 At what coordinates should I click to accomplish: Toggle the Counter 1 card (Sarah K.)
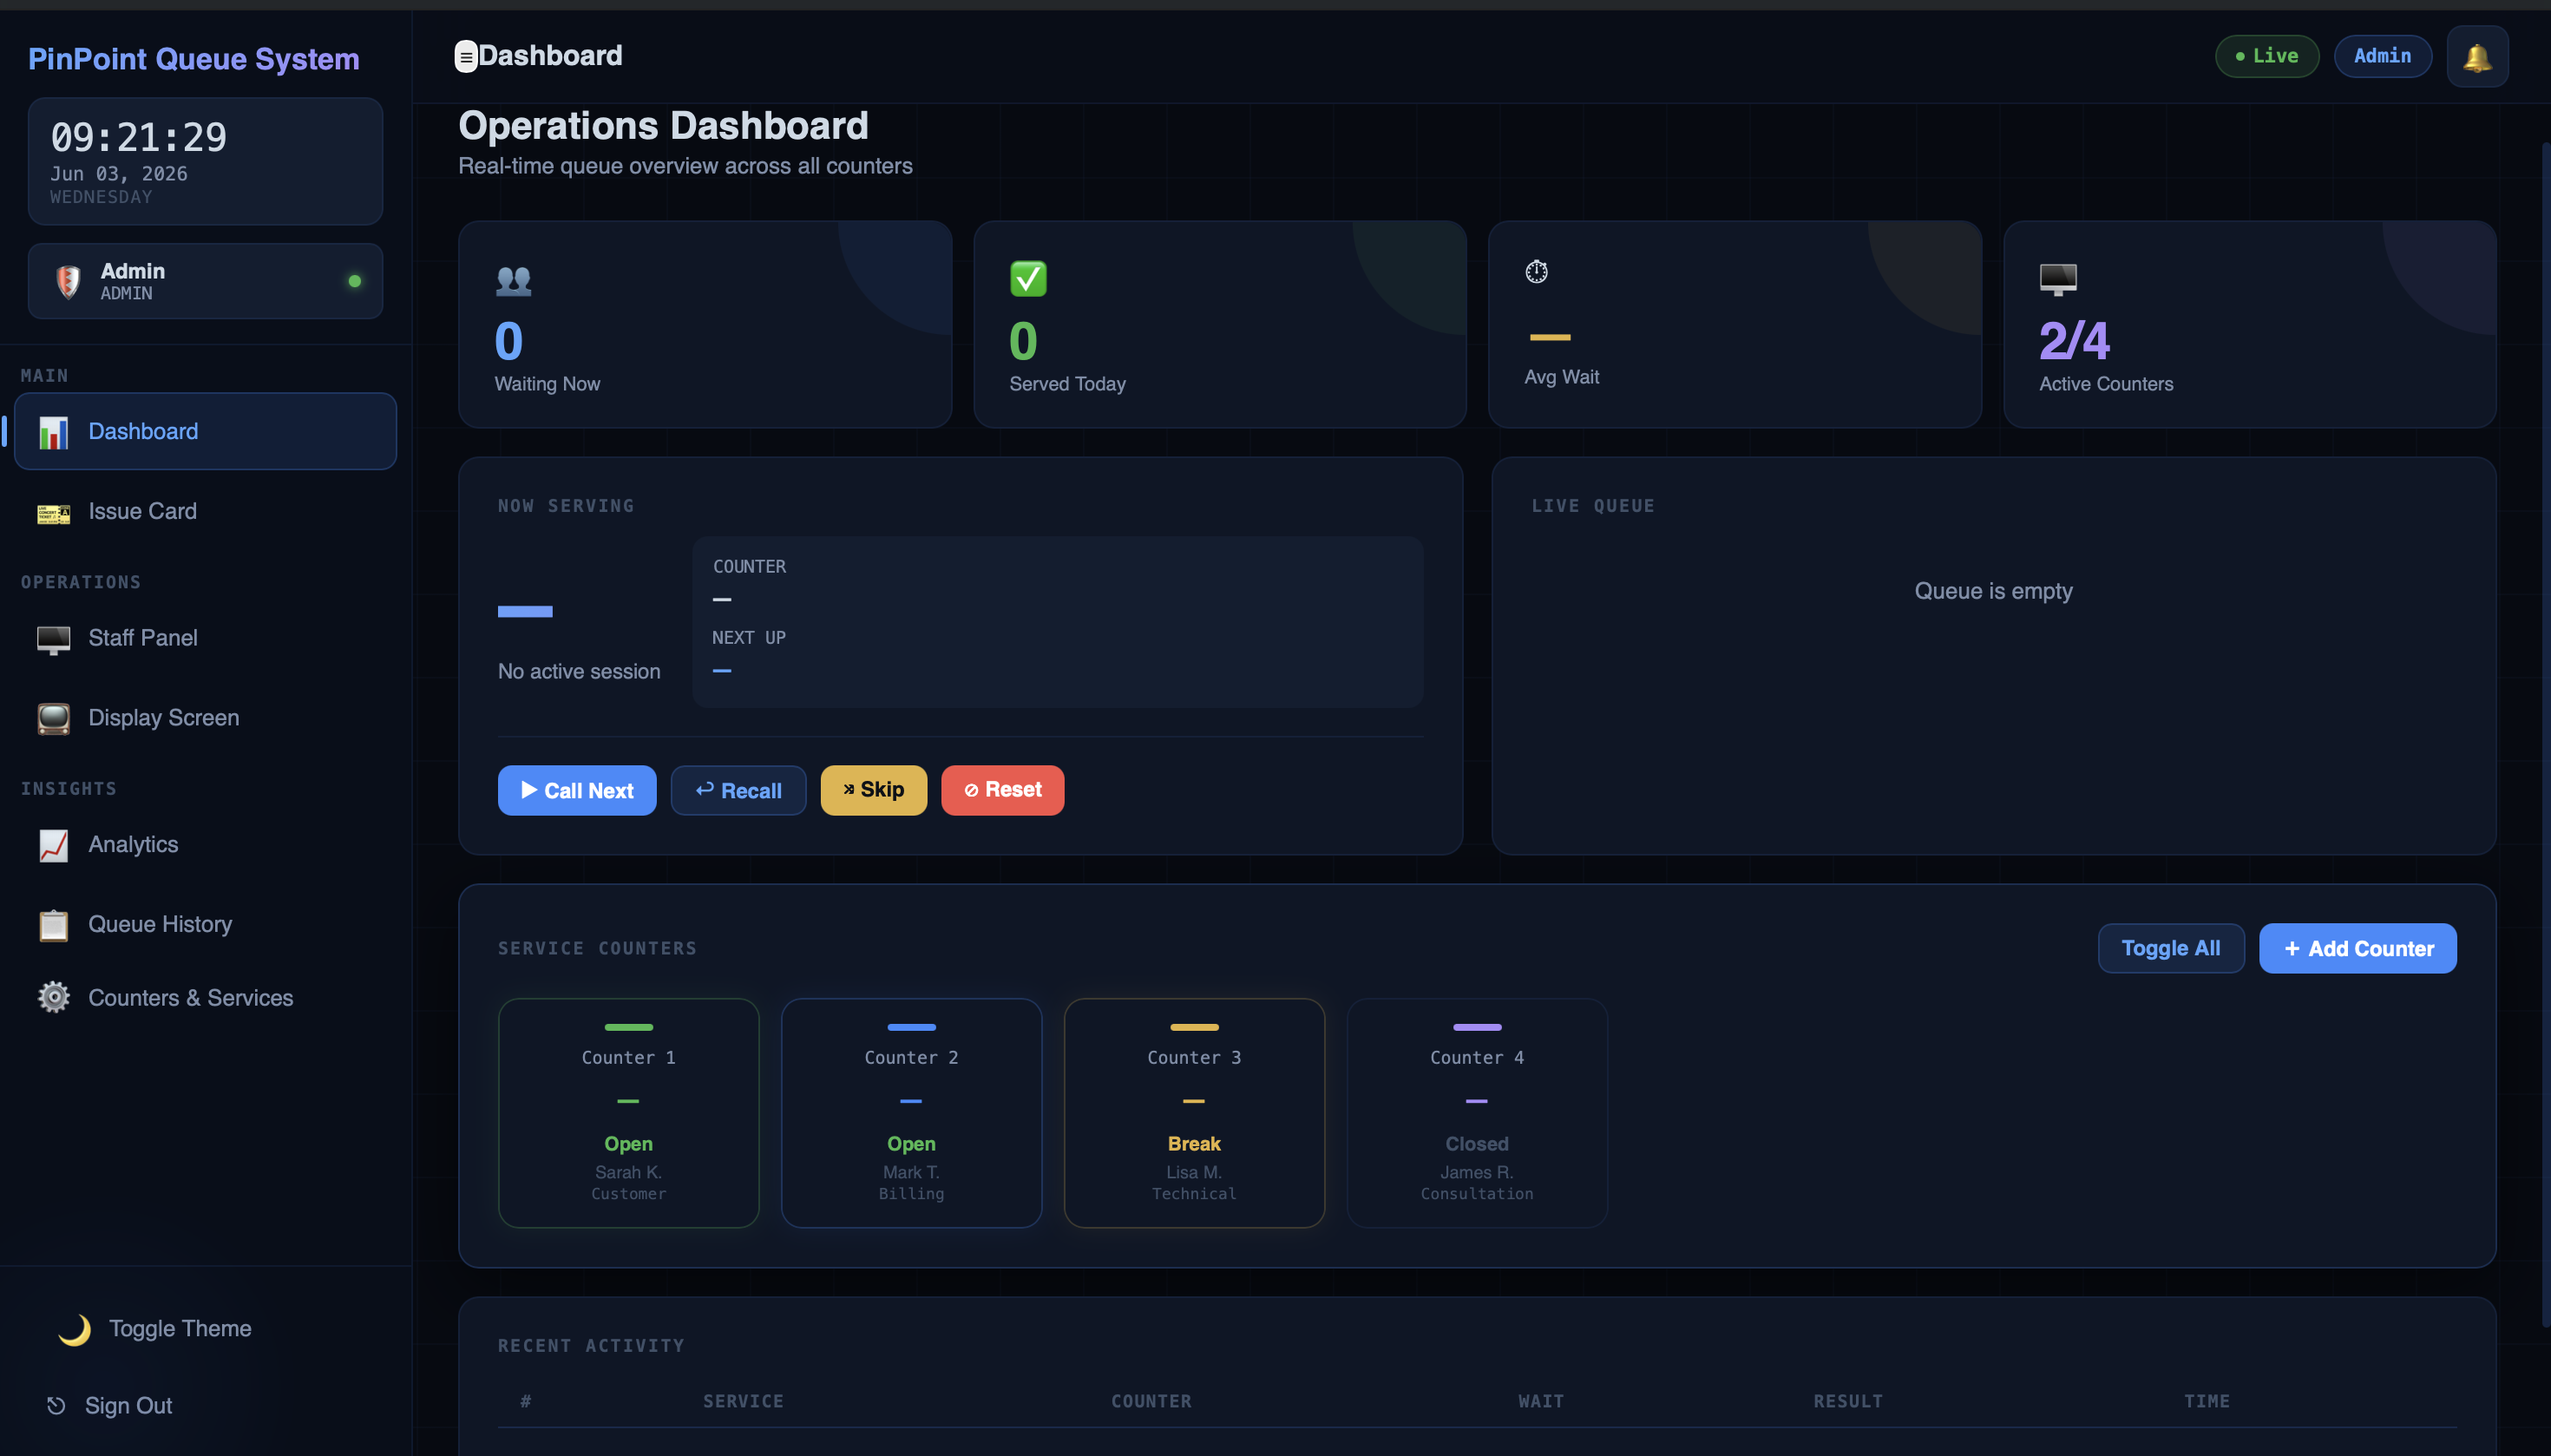click(x=628, y=1113)
